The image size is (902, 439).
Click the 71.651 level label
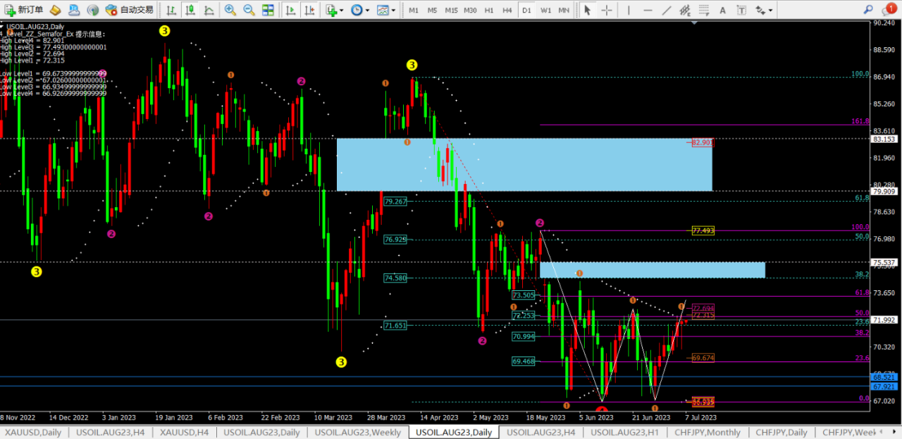coord(395,326)
